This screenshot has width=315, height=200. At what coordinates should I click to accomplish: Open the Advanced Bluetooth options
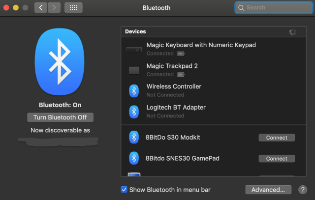point(268,190)
